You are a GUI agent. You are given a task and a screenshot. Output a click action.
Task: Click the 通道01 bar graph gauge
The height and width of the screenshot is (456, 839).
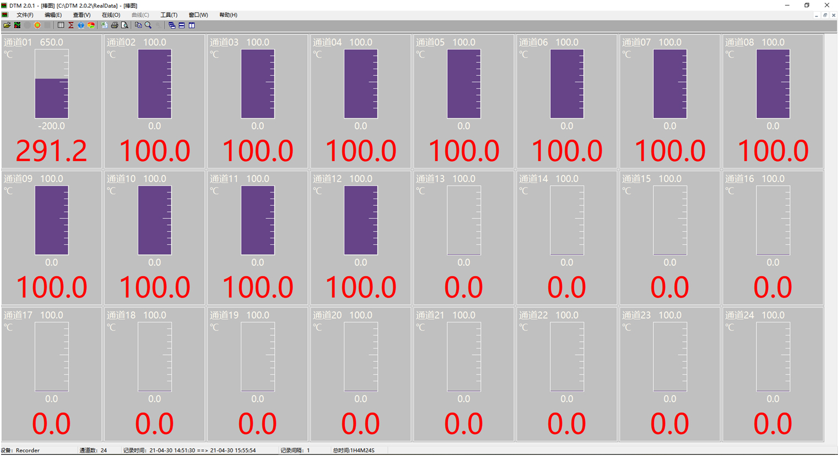[x=52, y=84]
